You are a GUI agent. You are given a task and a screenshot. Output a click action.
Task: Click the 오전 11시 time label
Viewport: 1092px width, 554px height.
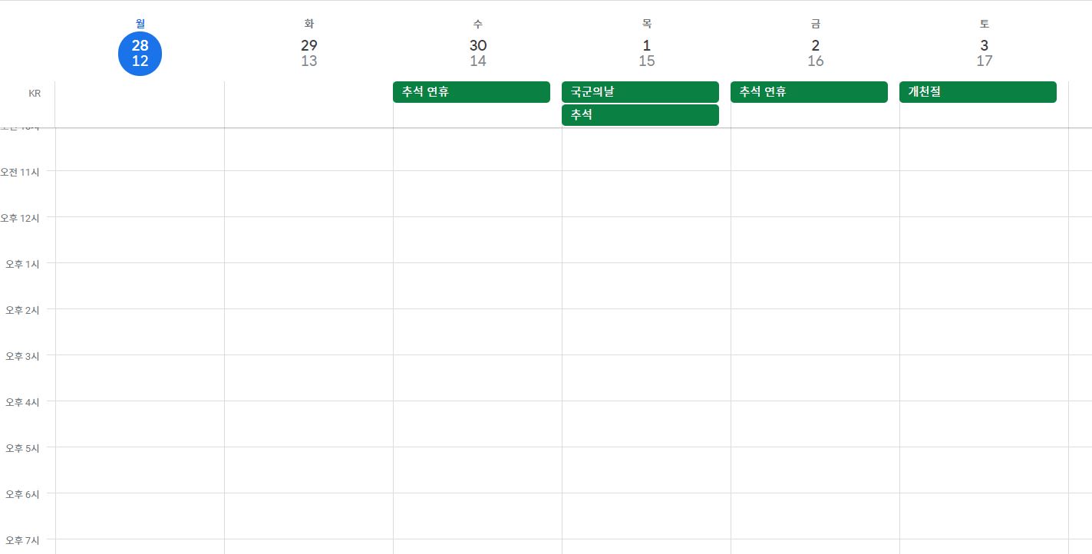tap(20, 172)
